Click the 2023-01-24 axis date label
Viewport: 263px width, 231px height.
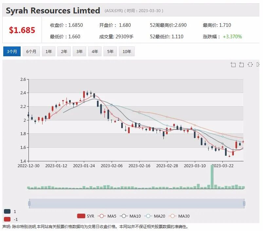[84, 166]
